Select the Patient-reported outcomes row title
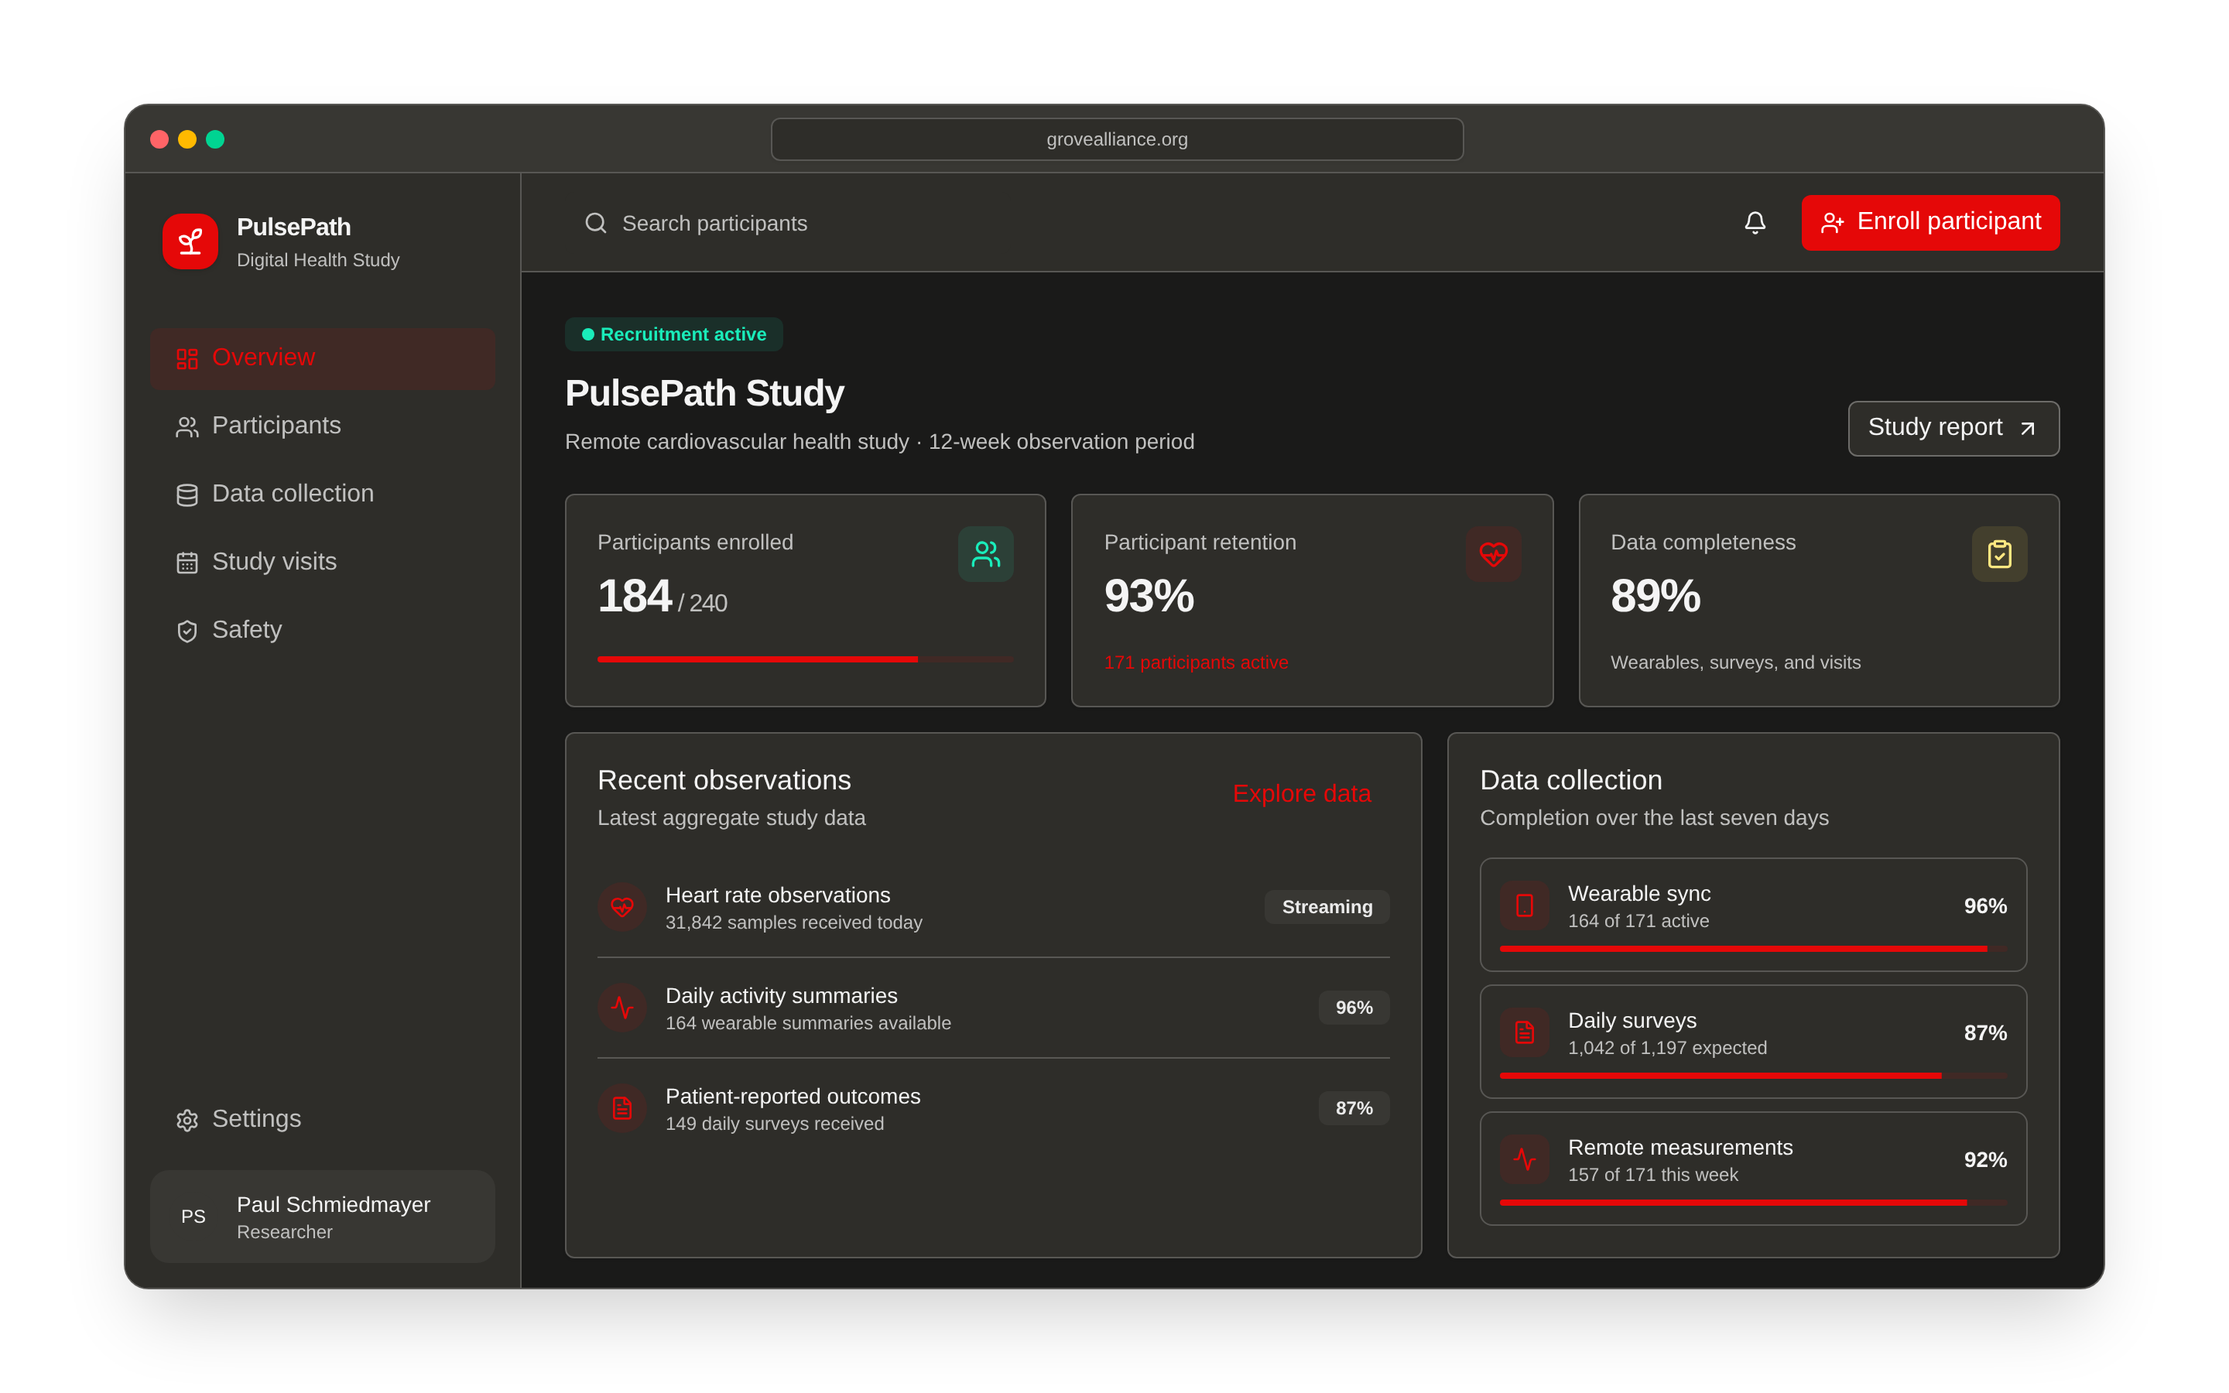2229x1393 pixels. 793,1097
